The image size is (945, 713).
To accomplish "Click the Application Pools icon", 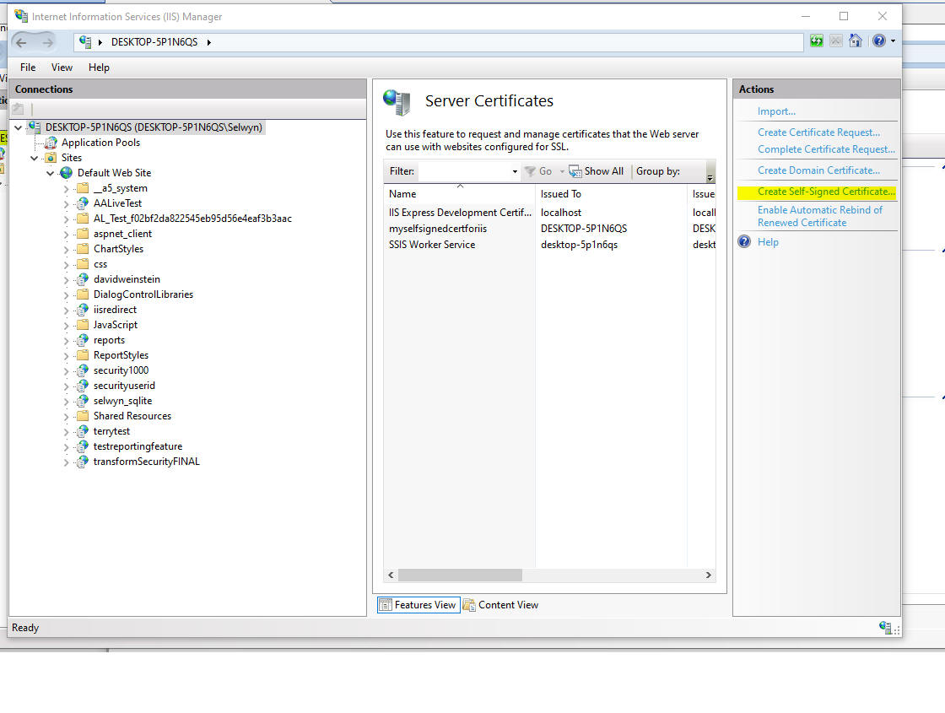I will 51,143.
